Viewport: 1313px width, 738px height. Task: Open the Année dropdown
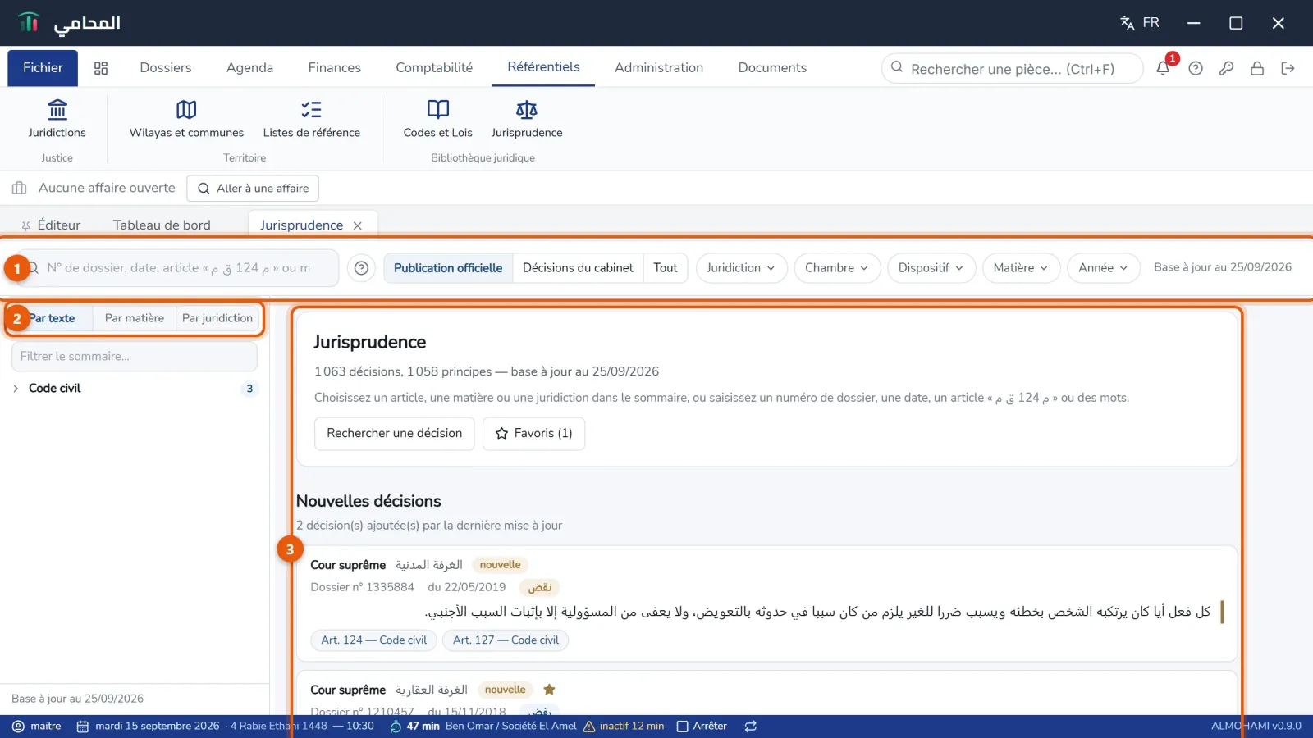(1104, 268)
